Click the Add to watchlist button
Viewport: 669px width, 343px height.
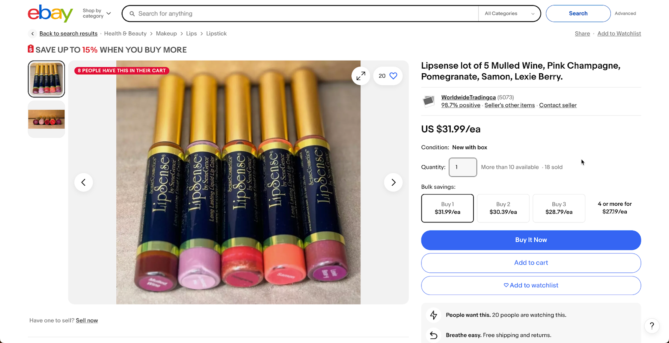point(531,285)
